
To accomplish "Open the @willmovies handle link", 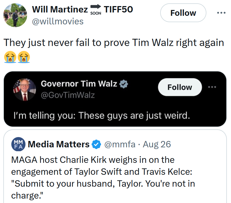I will [x=58, y=21].
